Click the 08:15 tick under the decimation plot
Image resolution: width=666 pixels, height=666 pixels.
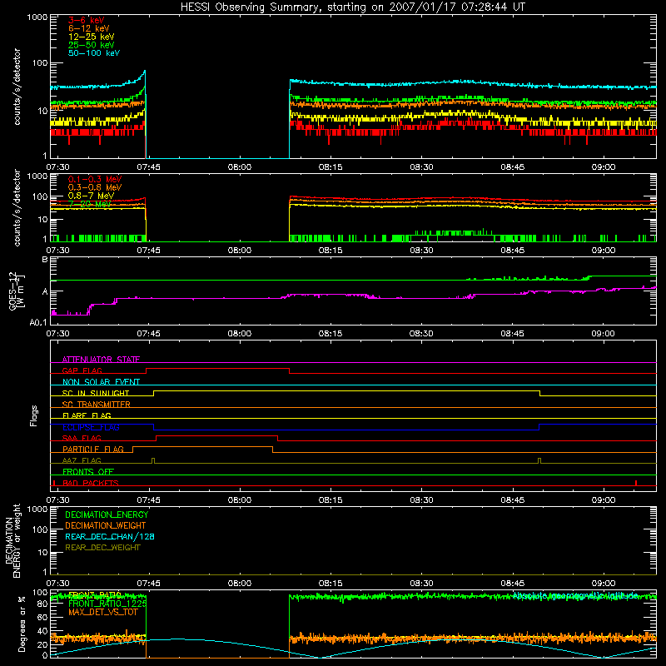(331, 584)
